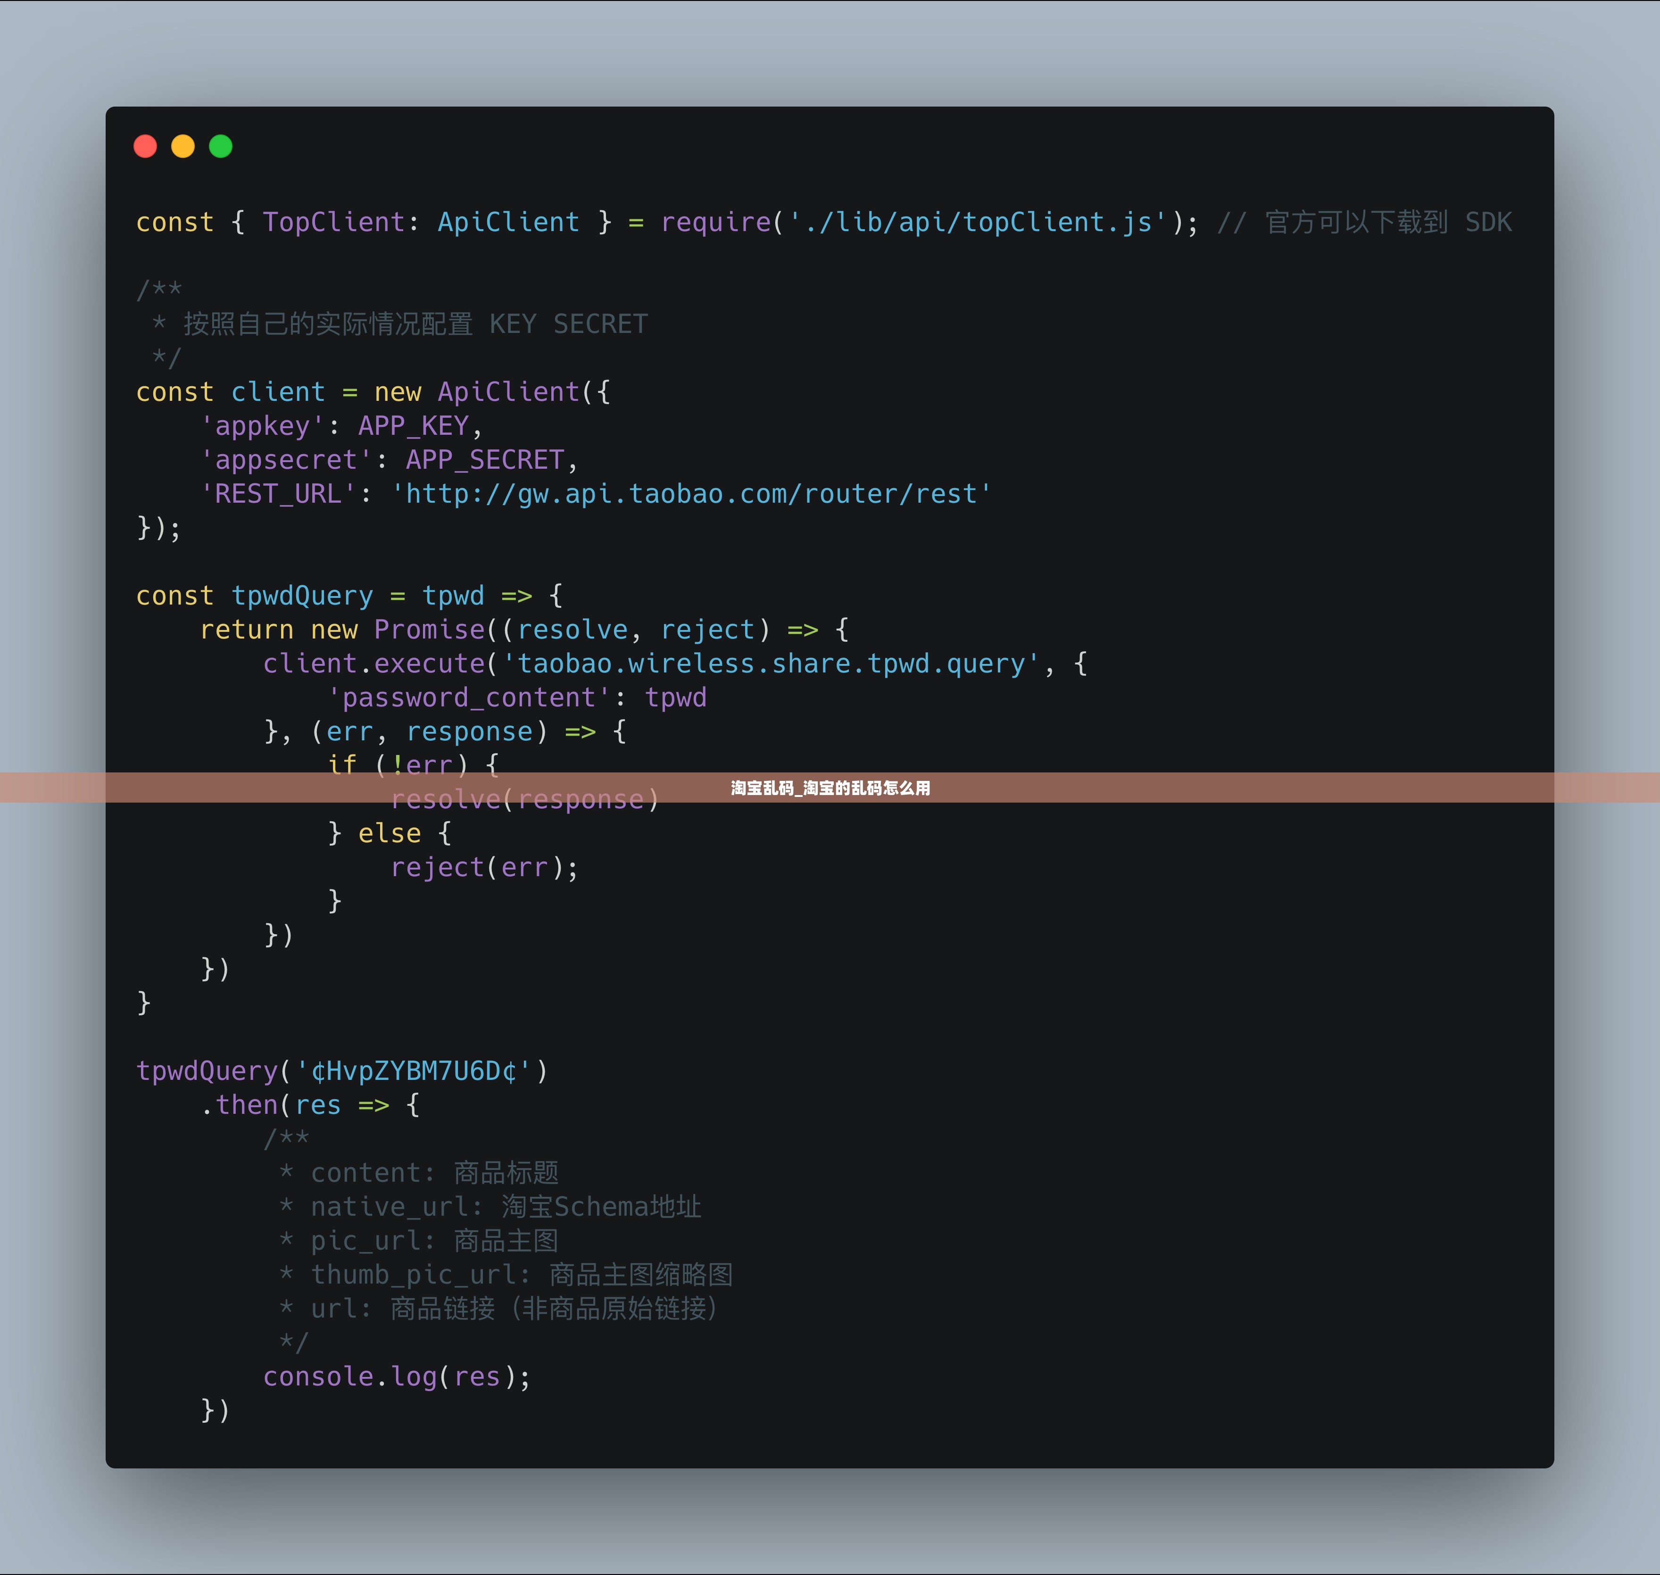1660x1575 pixels.
Task: Click the comment 'pic_url: 商品主图'
Action: click(434, 1241)
